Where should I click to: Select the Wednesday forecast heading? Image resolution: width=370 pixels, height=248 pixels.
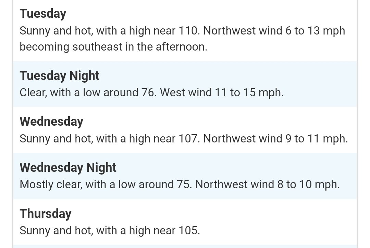pyautogui.click(x=51, y=122)
